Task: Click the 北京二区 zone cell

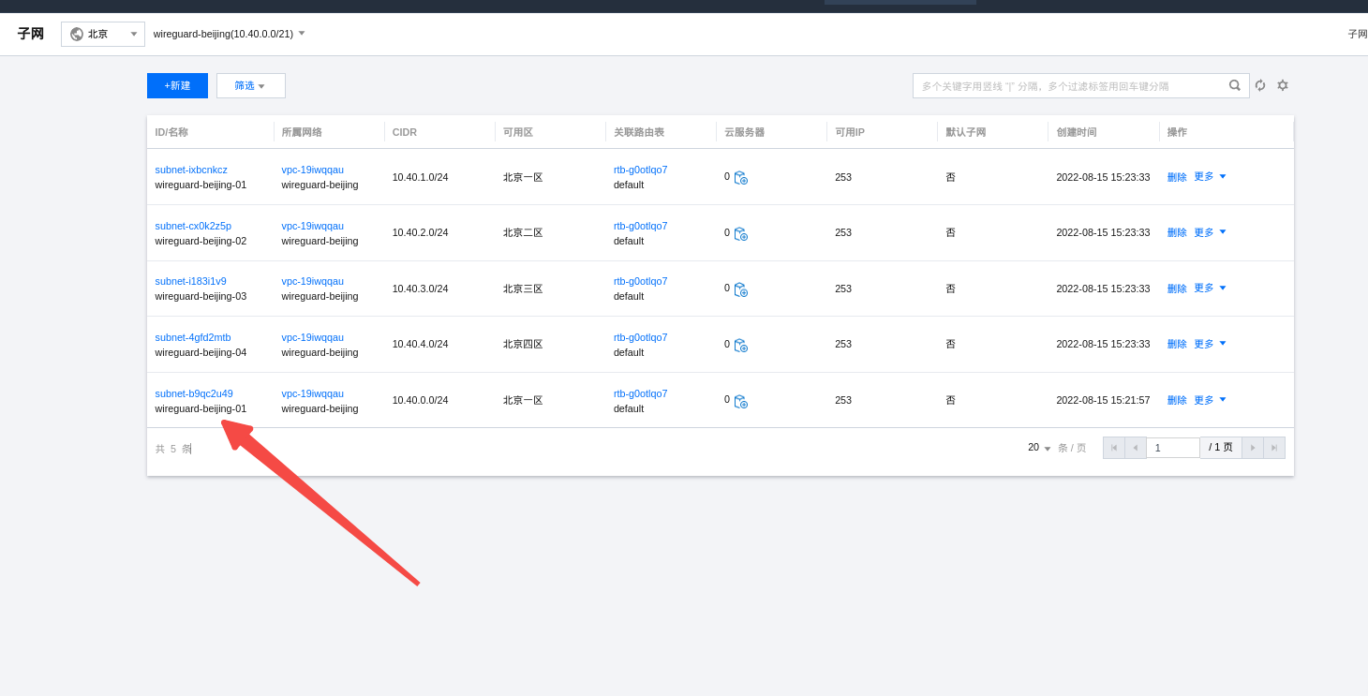Action: coord(523,232)
